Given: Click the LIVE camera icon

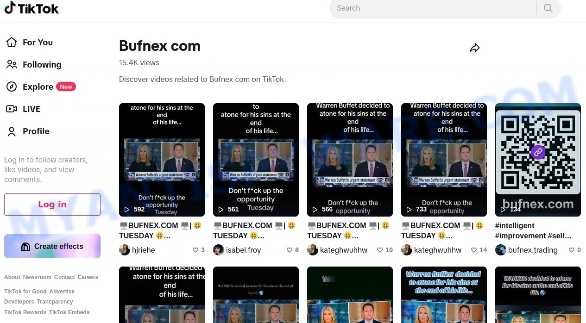Looking at the screenshot, I should [x=12, y=109].
